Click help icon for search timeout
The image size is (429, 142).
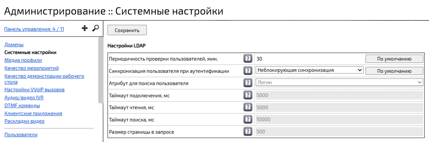pos(247,119)
